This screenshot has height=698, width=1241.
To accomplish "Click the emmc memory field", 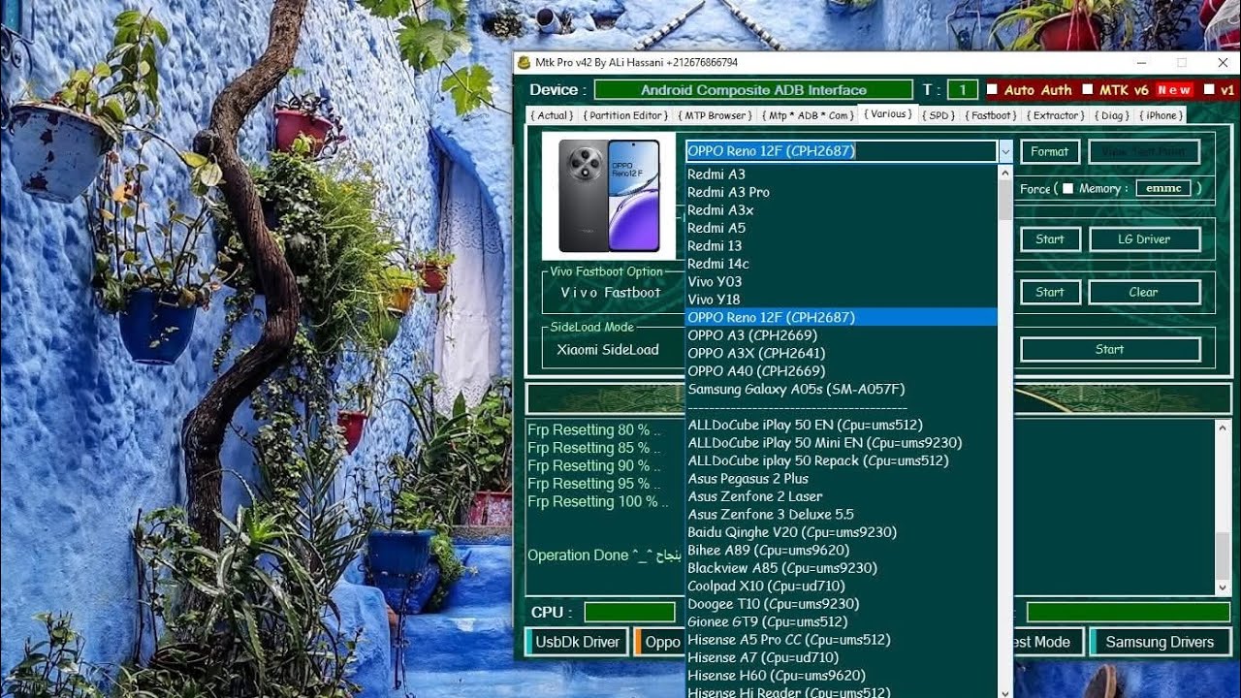I will pyautogui.click(x=1163, y=188).
